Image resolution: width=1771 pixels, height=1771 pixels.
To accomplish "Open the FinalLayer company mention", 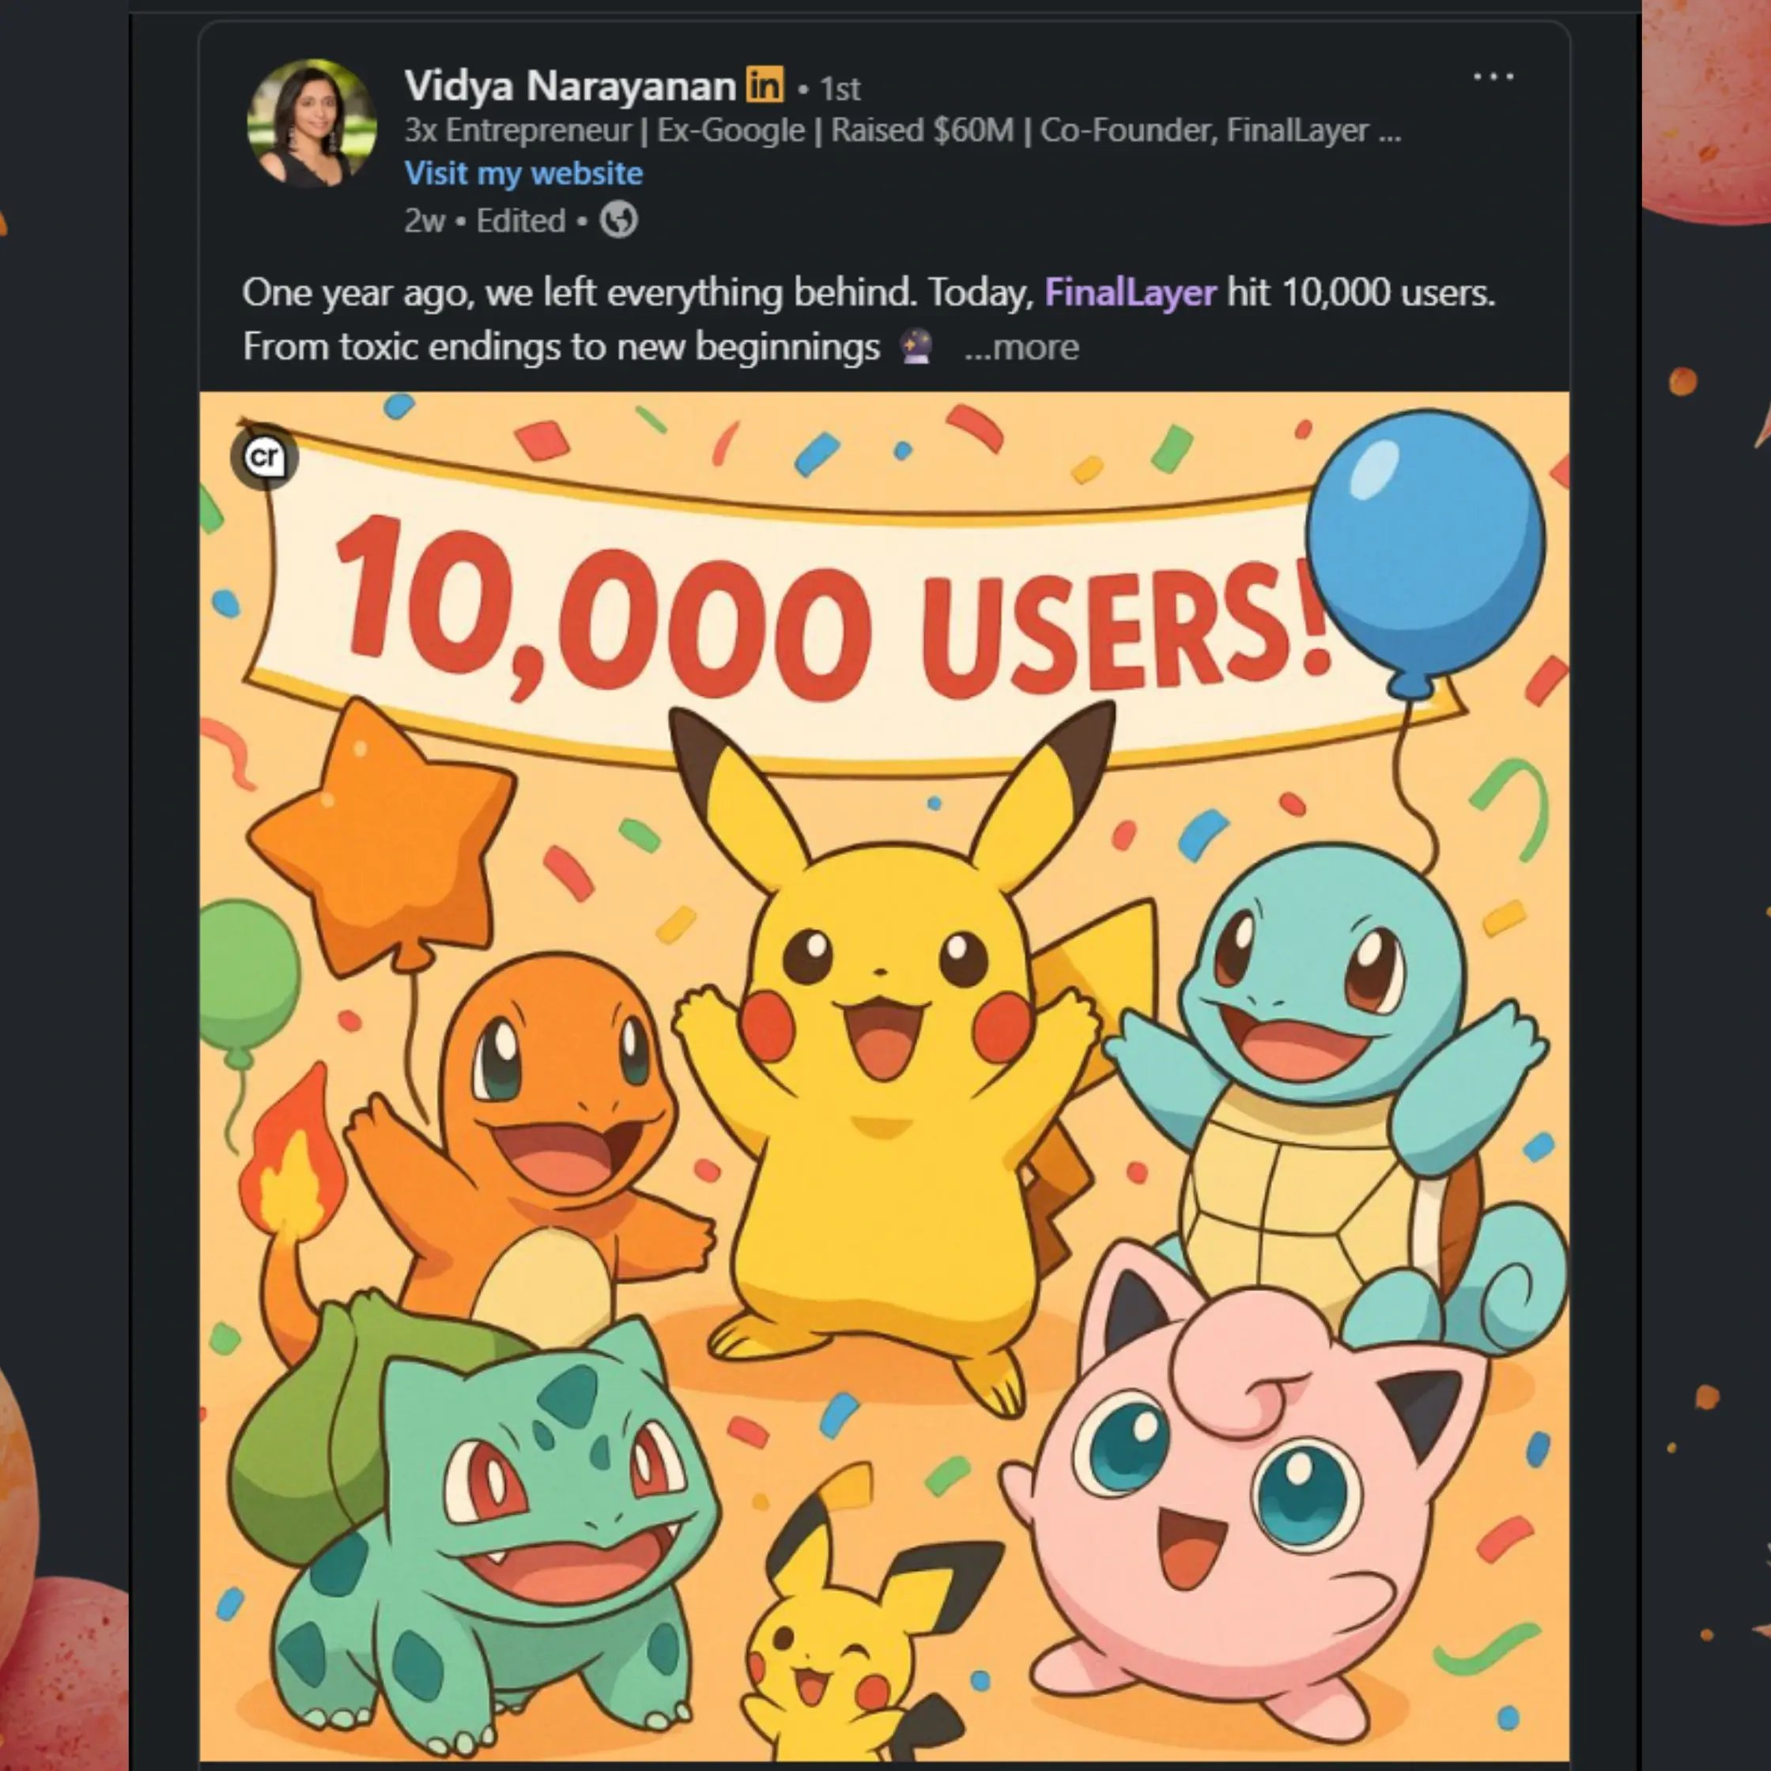I will pos(1129,293).
